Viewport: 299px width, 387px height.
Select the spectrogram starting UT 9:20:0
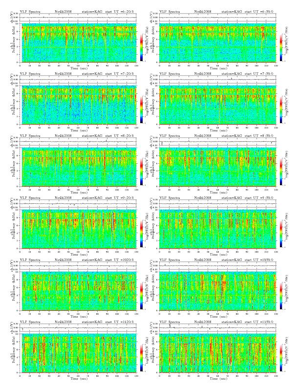78,229
